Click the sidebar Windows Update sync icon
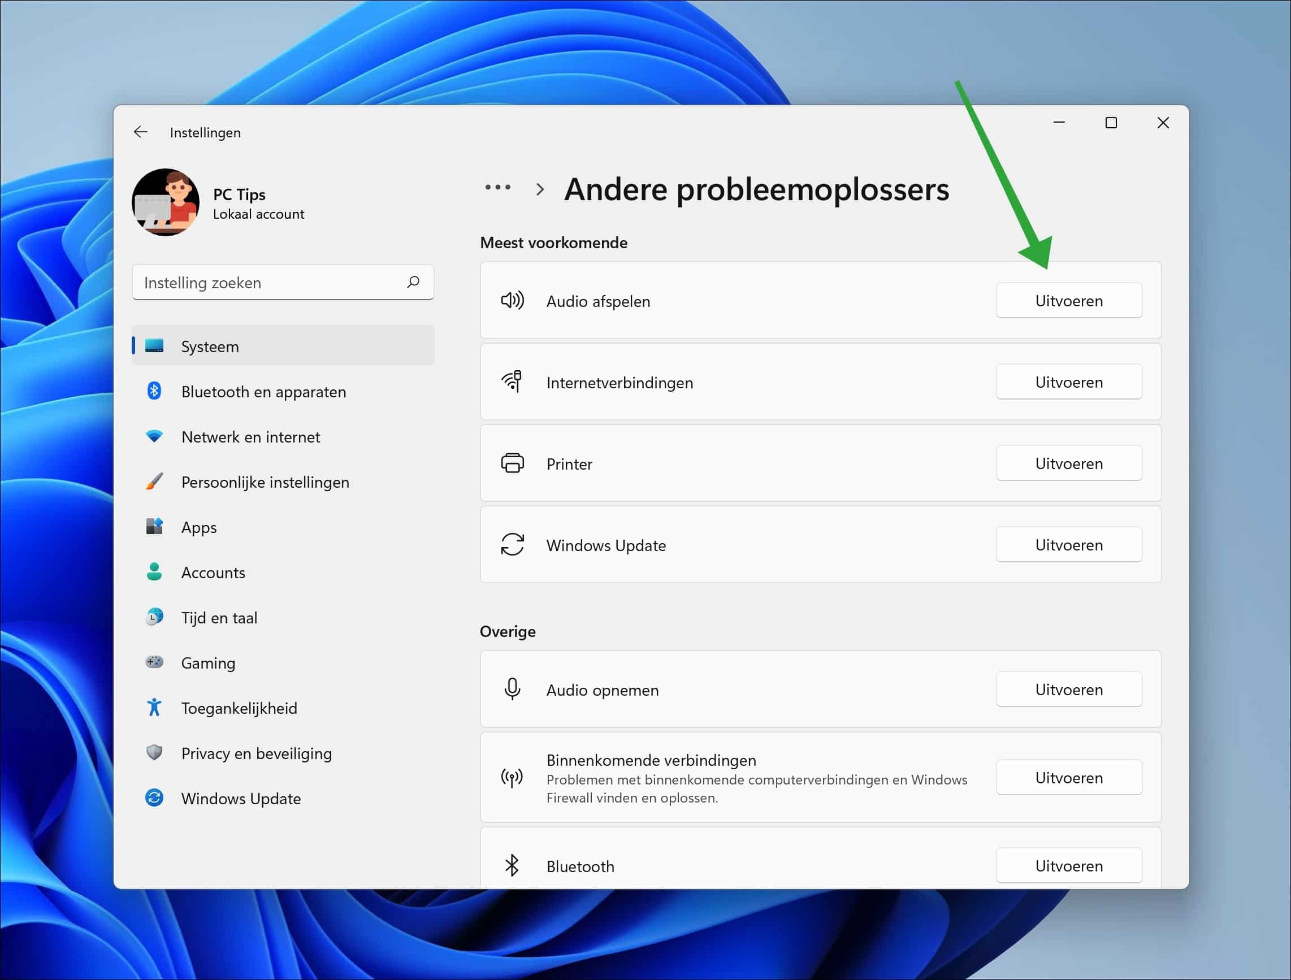Image resolution: width=1291 pixels, height=980 pixels. coord(154,797)
